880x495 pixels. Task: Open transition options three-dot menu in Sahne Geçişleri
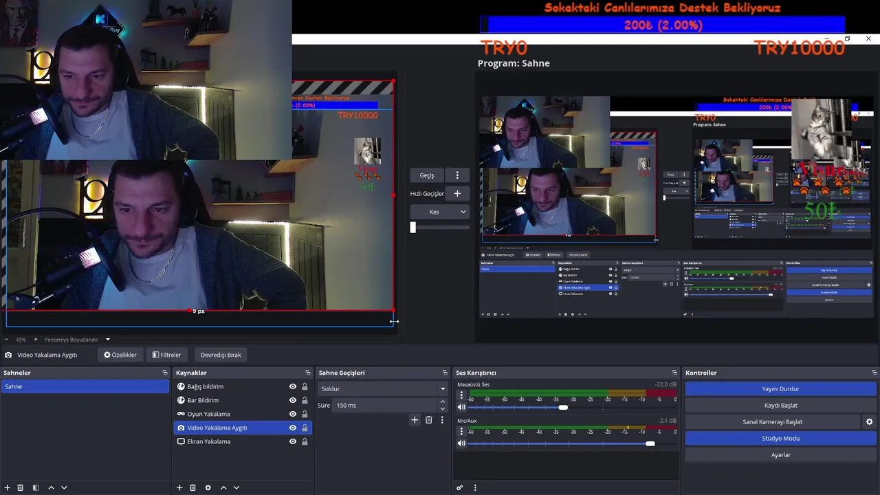(x=442, y=419)
